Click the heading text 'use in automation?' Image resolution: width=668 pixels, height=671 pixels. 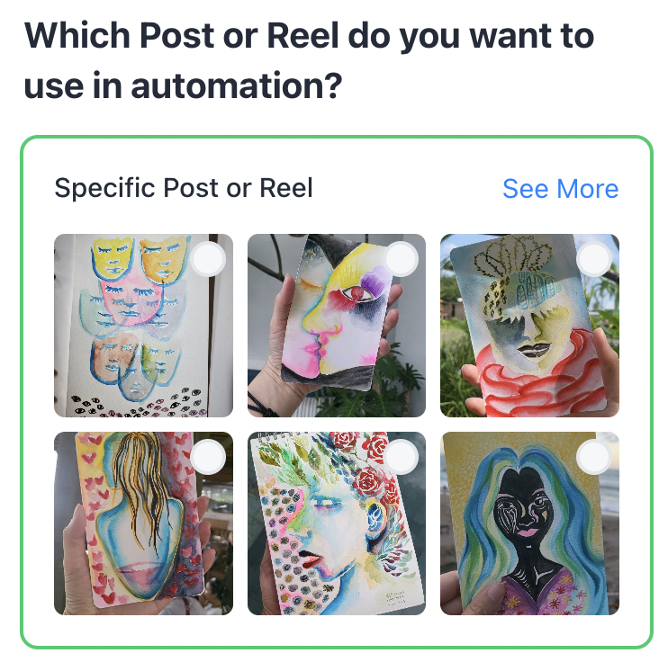184,85
